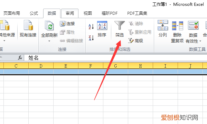Select the Data tab
The image size is (207, 124).
[52, 13]
